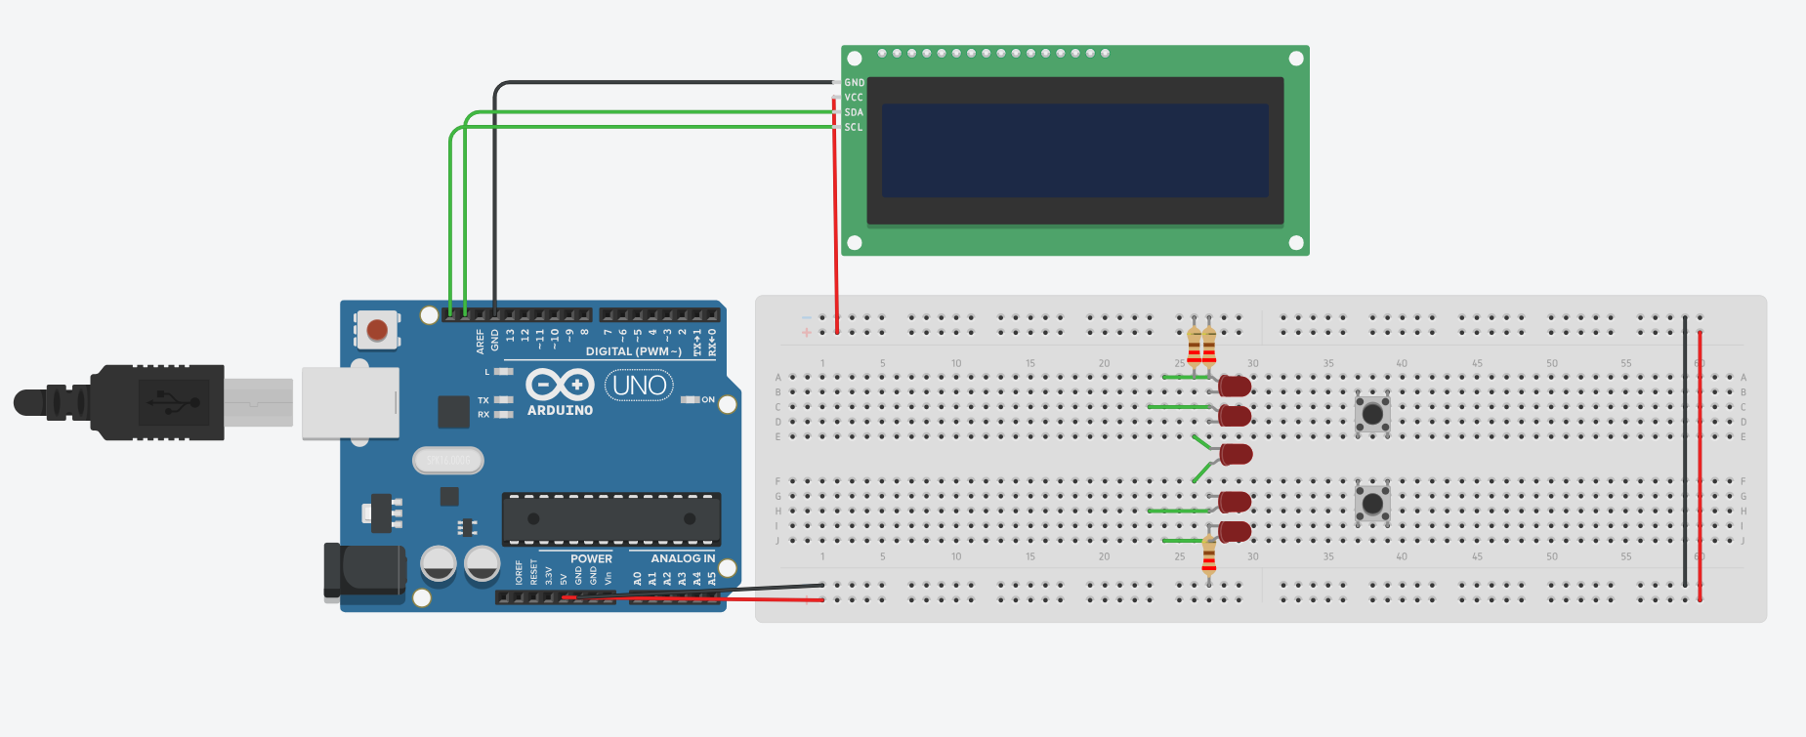Select the ATmega microcontroller chip on Arduino

pos(611,519)
